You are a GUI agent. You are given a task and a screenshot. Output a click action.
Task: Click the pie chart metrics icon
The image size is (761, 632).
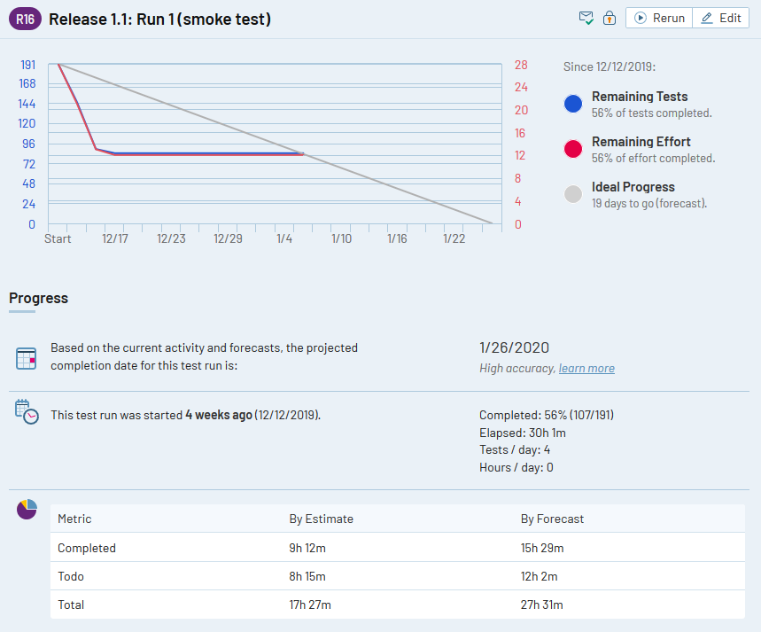(x=27, y=510)
